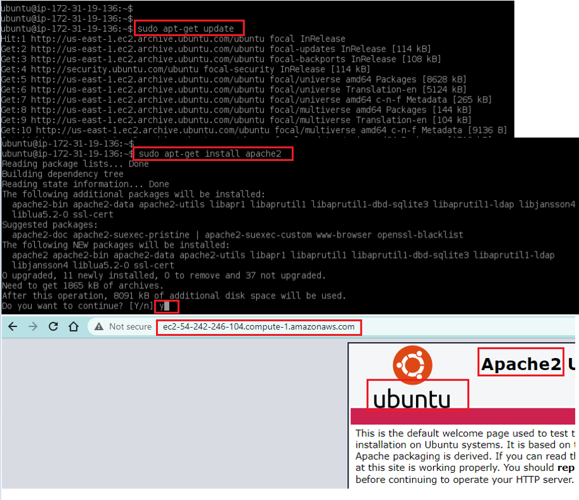Viewport: 579px width, 500px height.
Task: Click the 'Get:10' multiverse c-n-f Metadata line
Action: 254,130
